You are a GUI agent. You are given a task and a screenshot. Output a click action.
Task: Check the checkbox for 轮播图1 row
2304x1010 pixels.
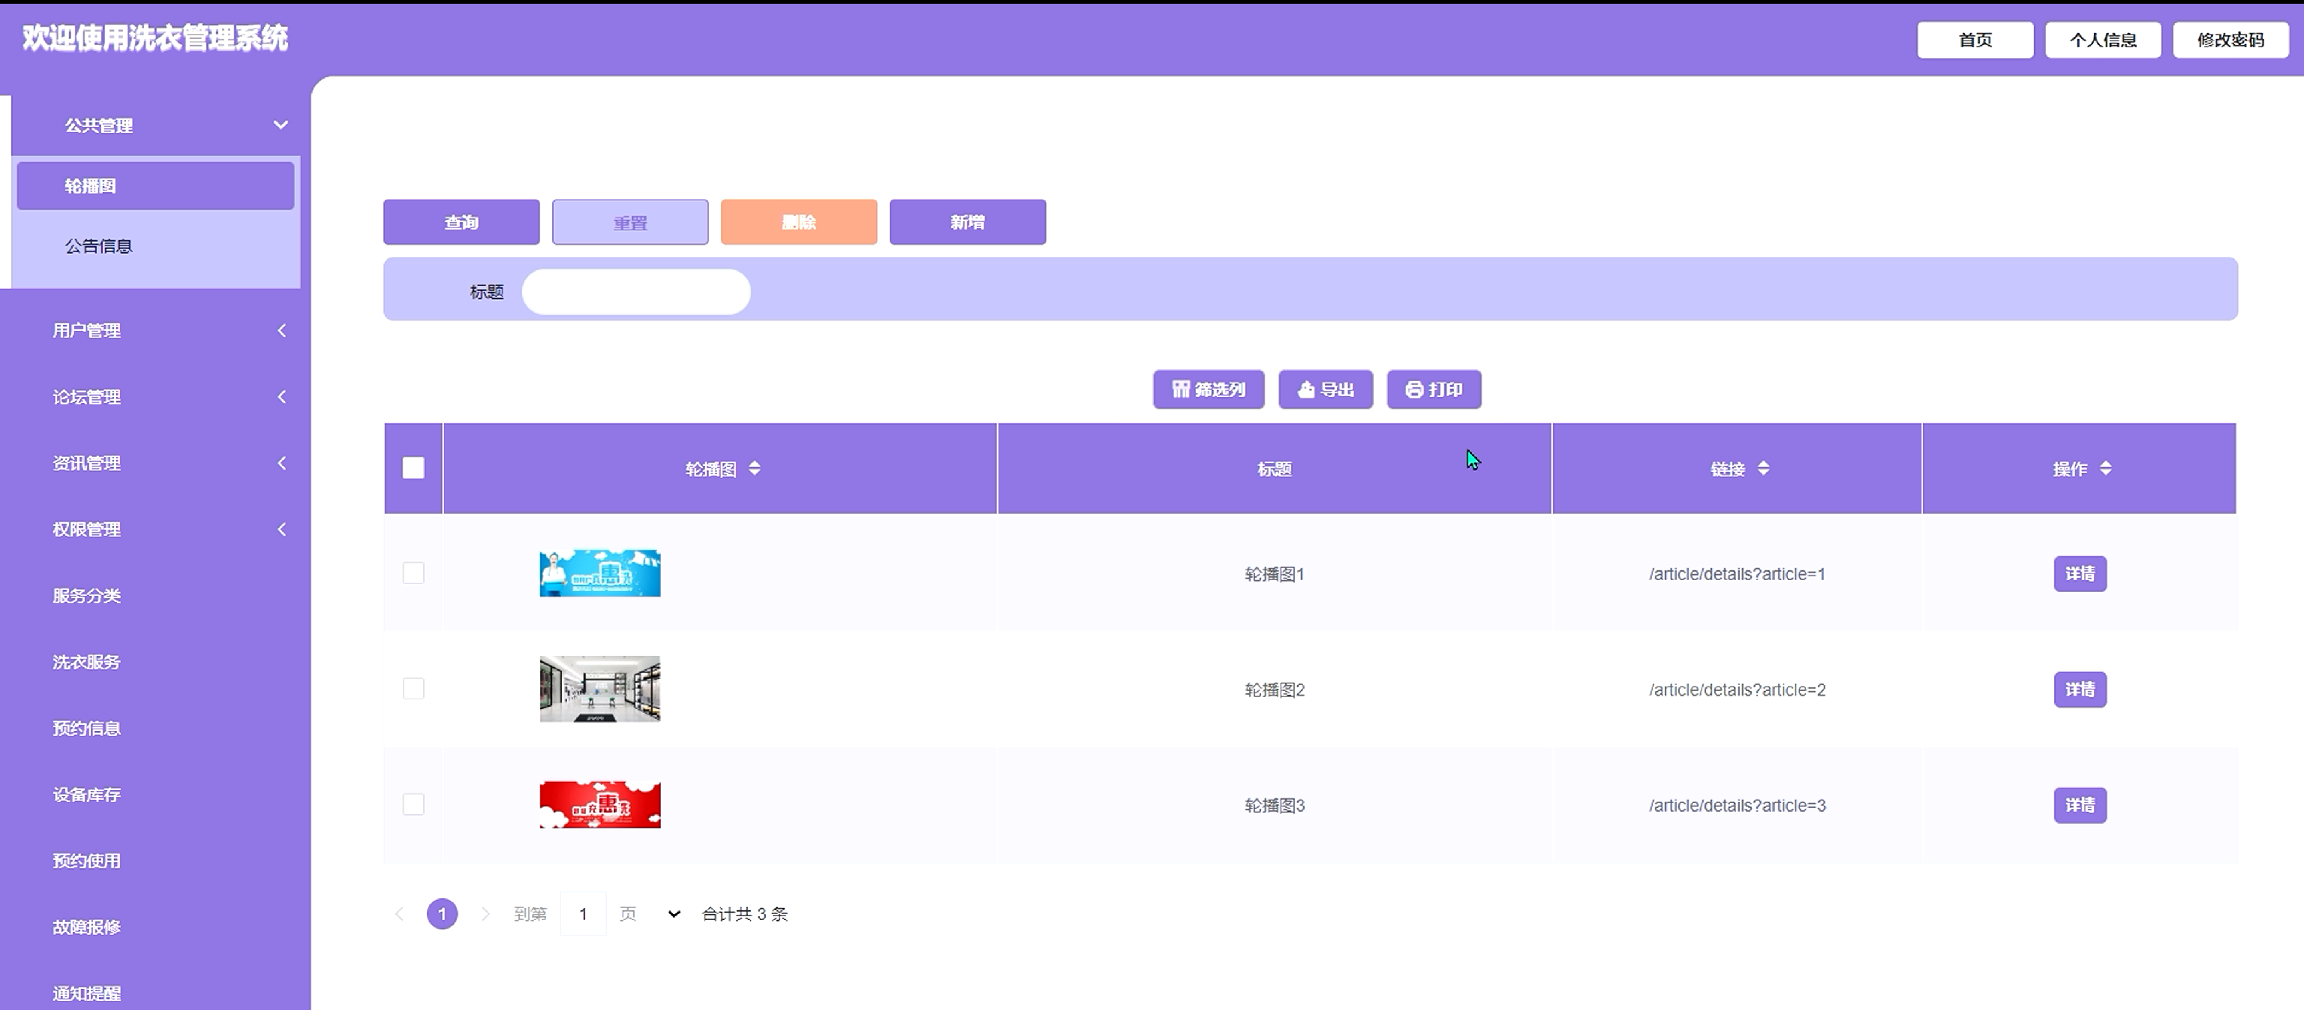pyautogui.click(x=413, y=573)
